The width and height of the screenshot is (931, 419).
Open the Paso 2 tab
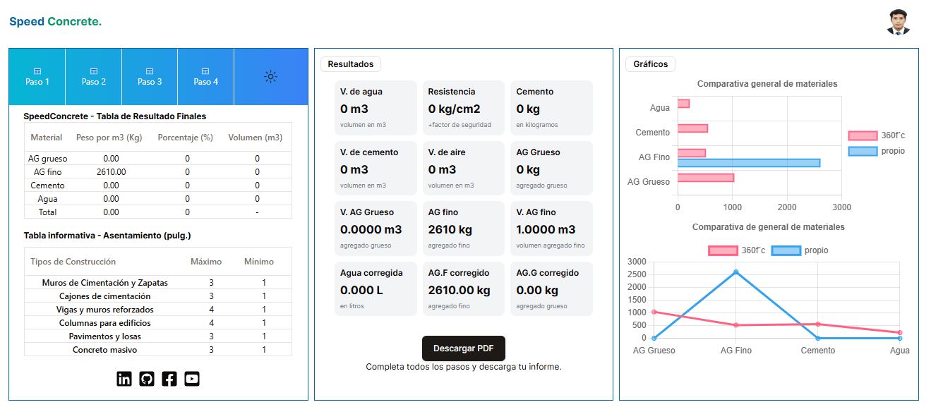click(x=94, y=77)
